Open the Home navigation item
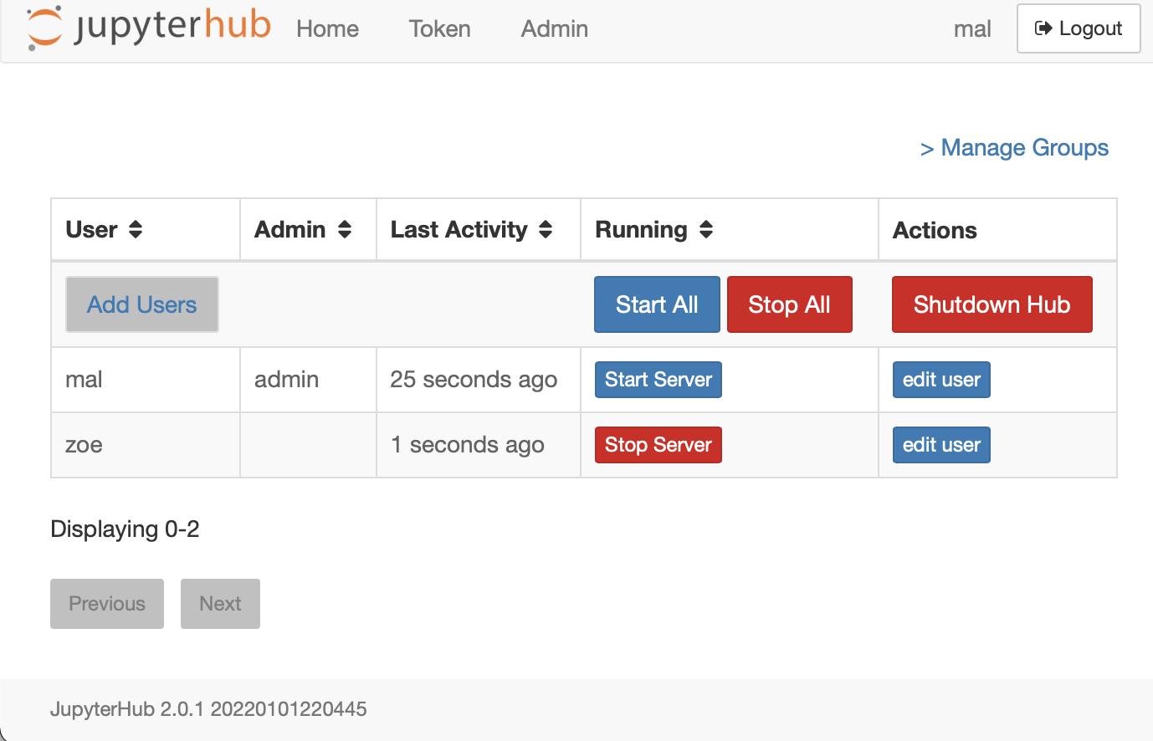Screen dimensions: 1153x741 tap(327, 28)
